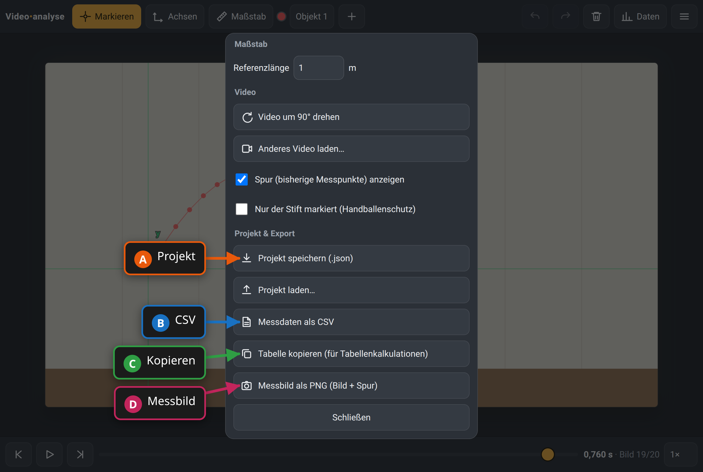Select the Markieren tool
The image size is (703, 472).
[107, 16]
